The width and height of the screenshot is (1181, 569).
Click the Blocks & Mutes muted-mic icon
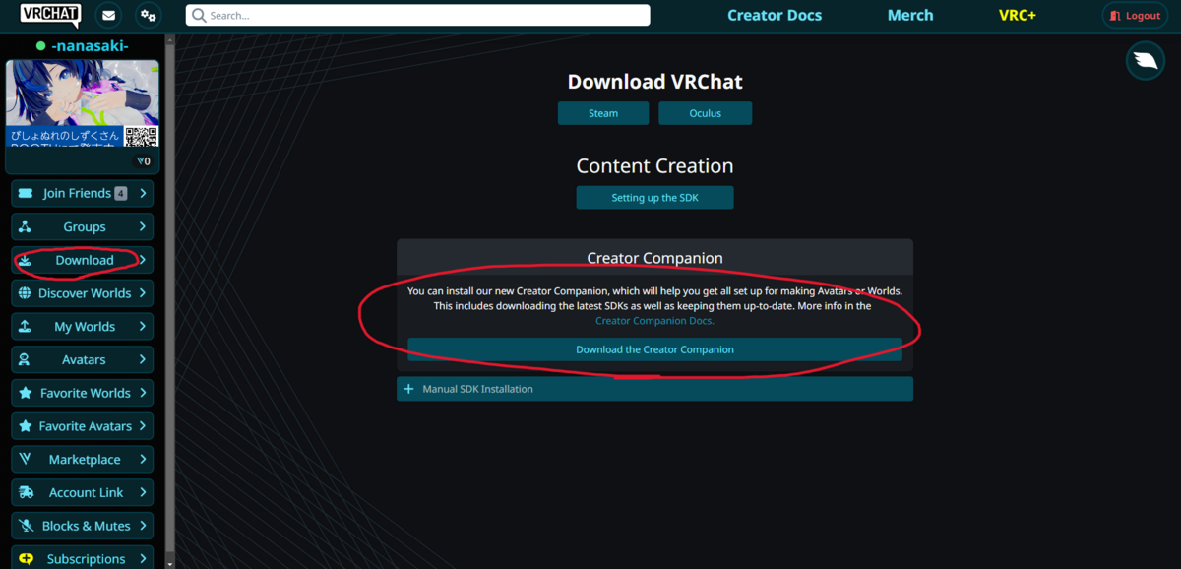coord(26,526)
